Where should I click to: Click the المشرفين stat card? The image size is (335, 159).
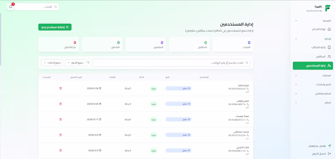pyautogui.click(x=146, y=44)
